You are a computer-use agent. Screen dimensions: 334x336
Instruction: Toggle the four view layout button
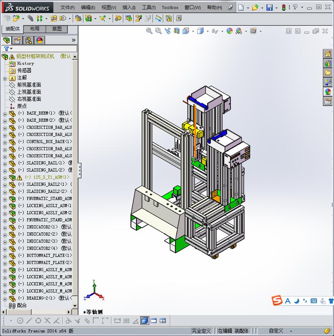pos(162,321)
